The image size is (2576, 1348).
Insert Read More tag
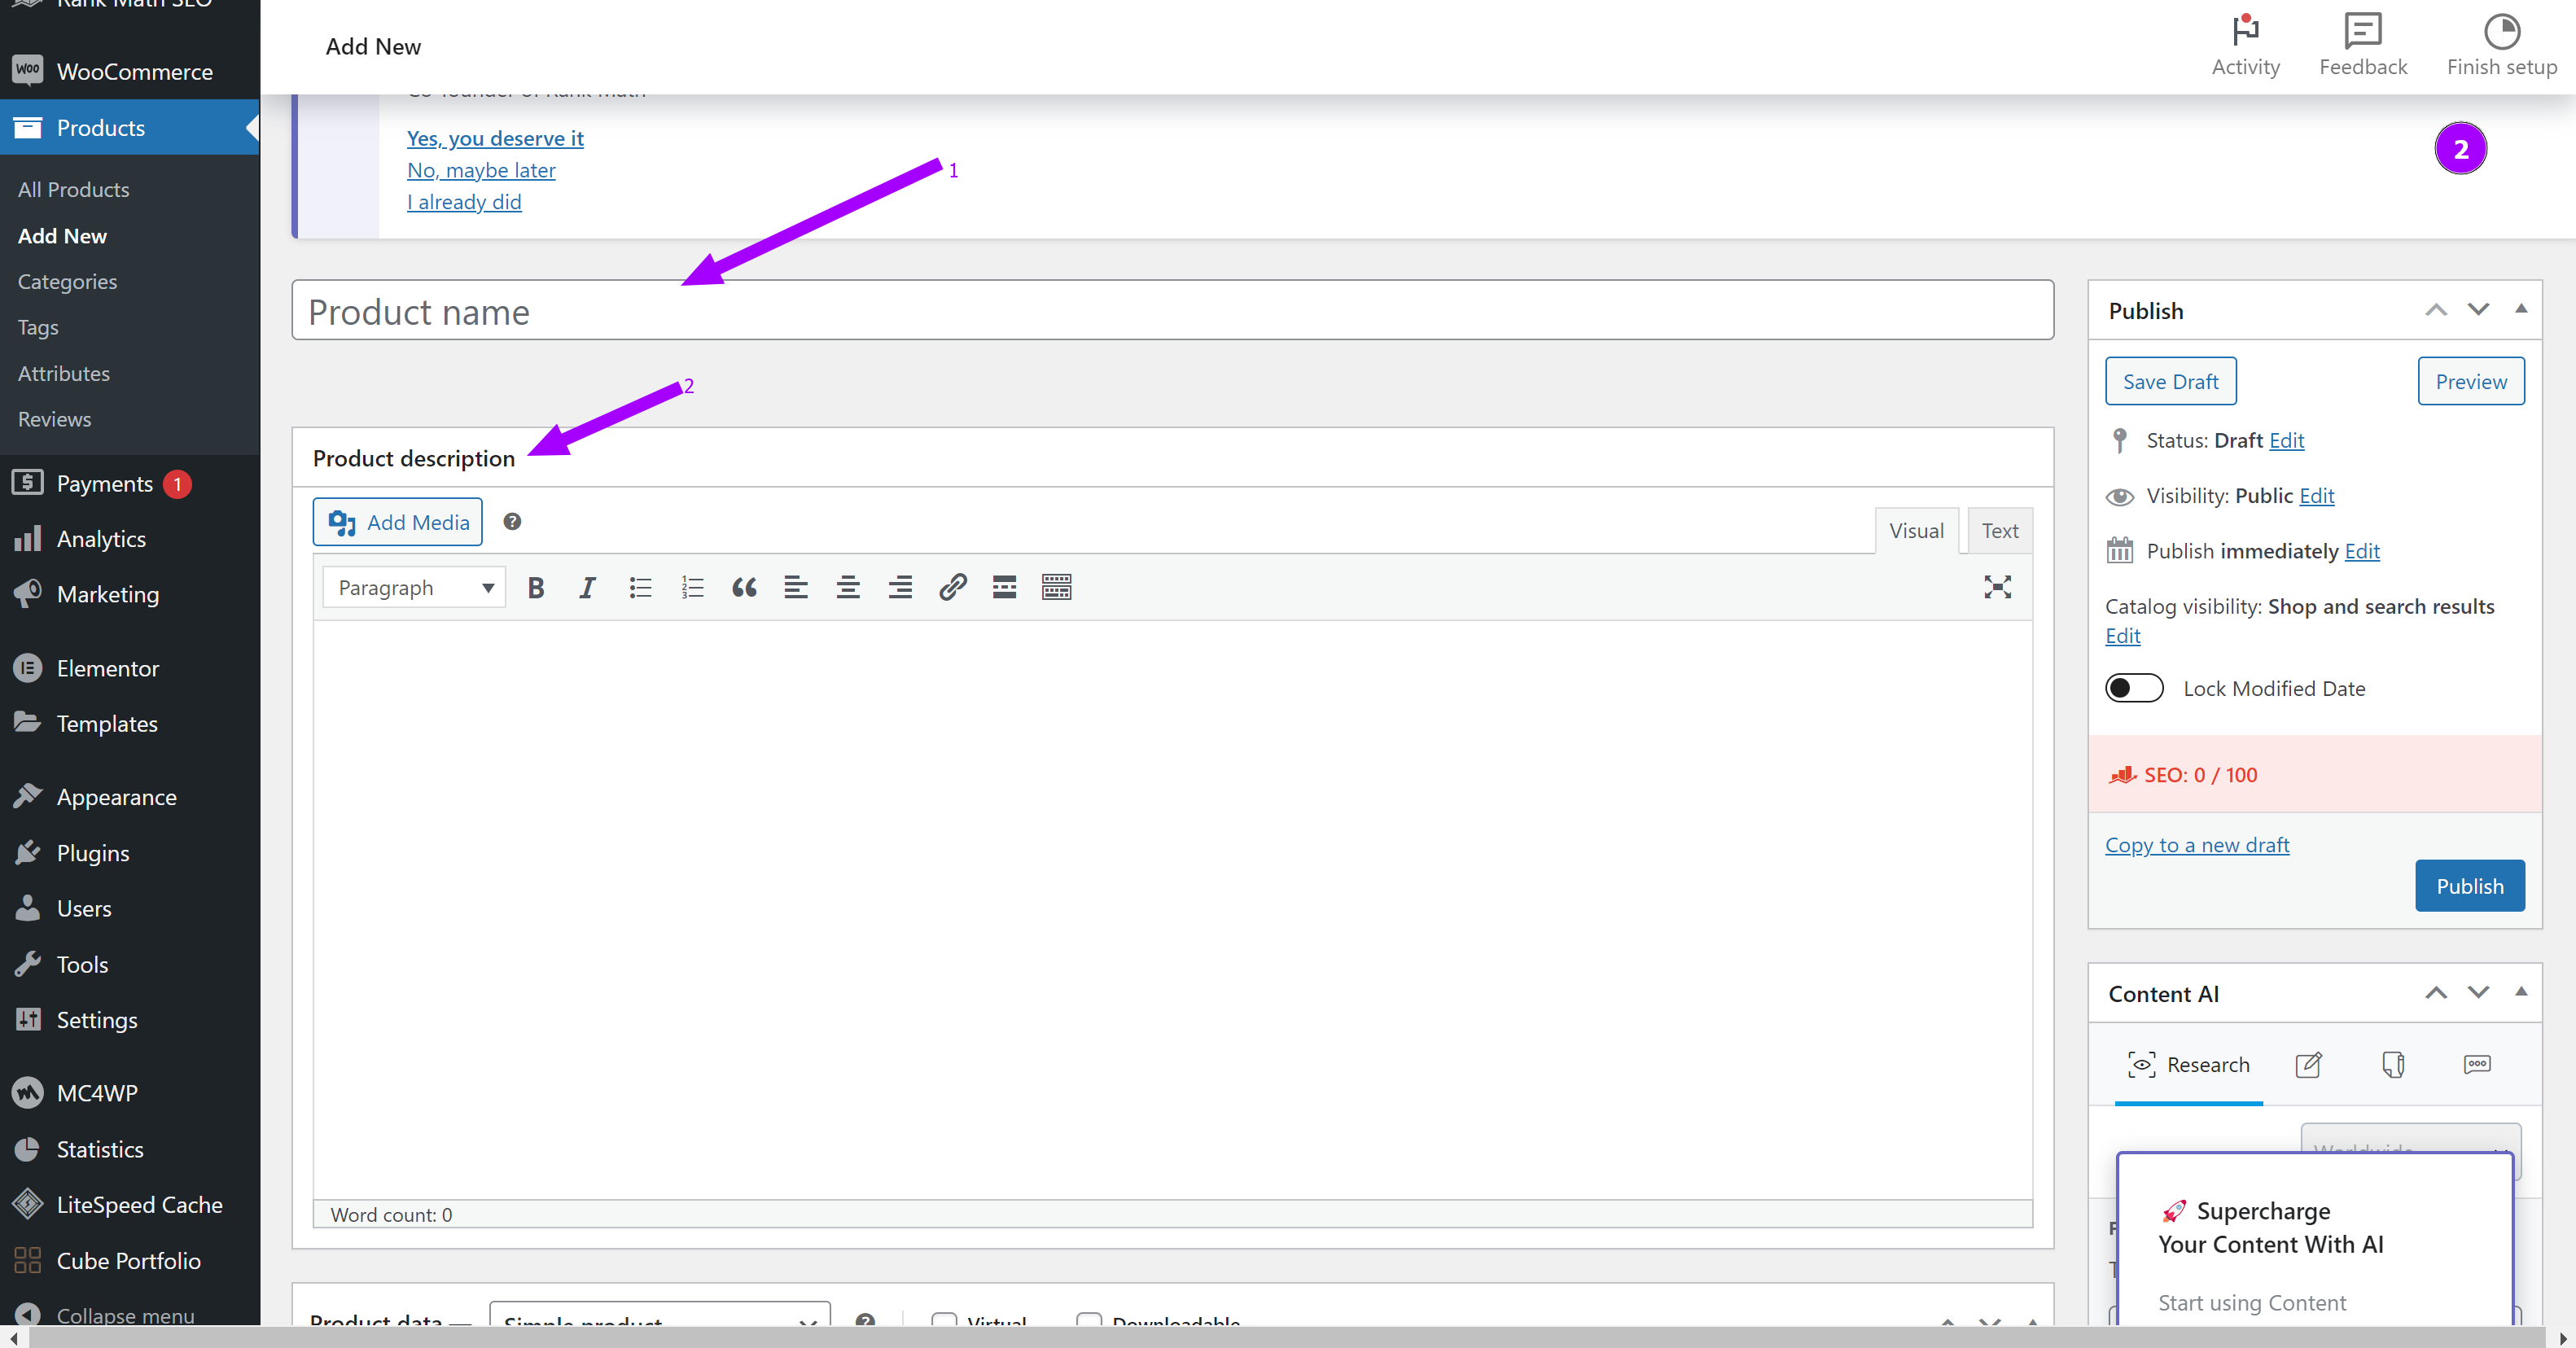(1004, 587)
